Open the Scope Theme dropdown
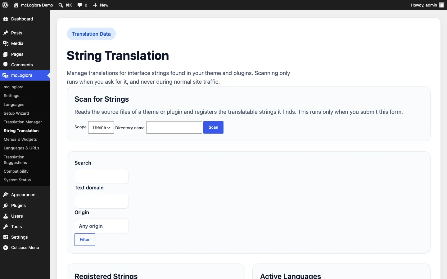 point(101,127)
